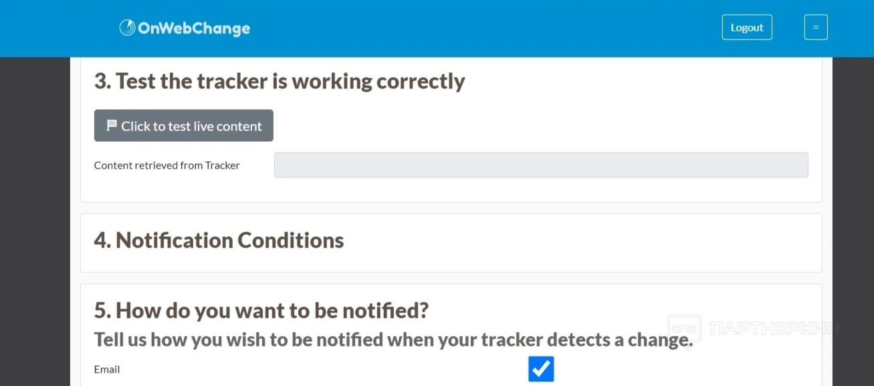This screenshot has width=874, height=386.
Task: Click the dark right page margin
Action: (x=853, y=221)
